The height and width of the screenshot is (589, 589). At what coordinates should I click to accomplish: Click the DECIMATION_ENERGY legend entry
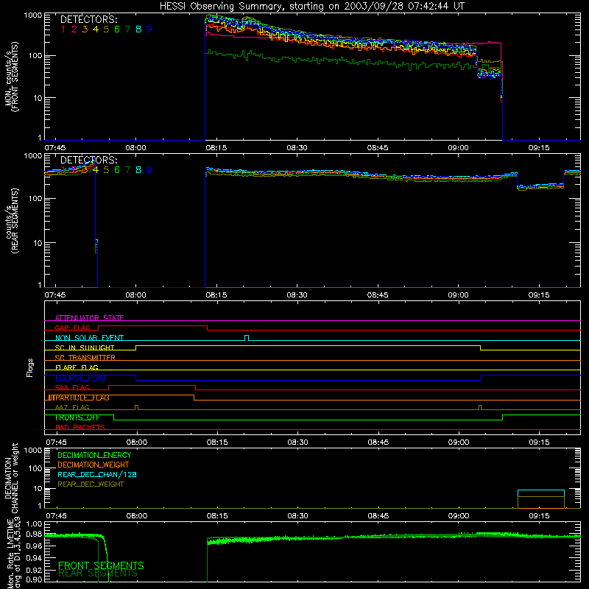[x=94, y=455]
